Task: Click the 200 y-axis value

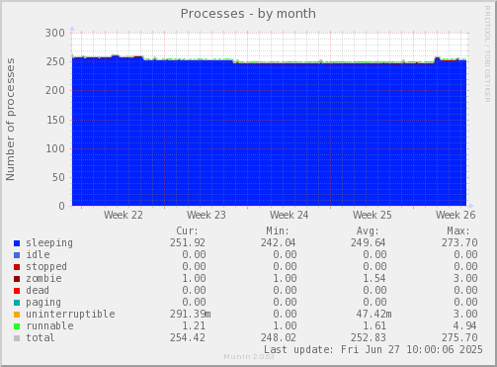Action: pyautogui.click(x=55, y=90)
